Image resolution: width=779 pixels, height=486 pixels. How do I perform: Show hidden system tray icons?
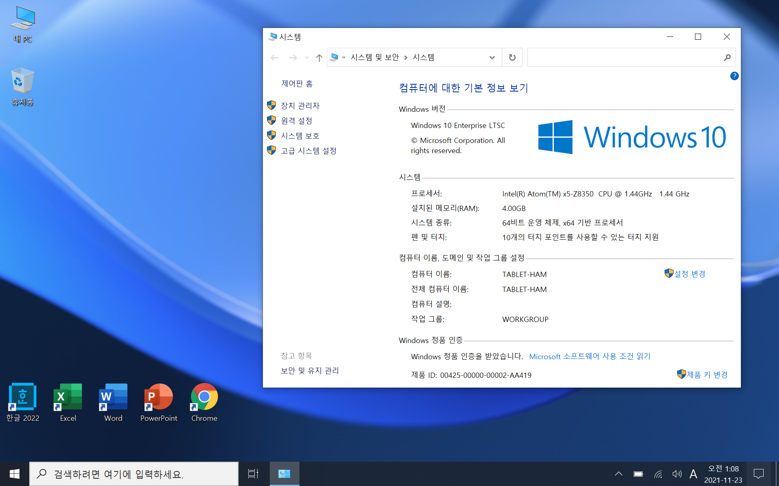[x=619, y=474]
